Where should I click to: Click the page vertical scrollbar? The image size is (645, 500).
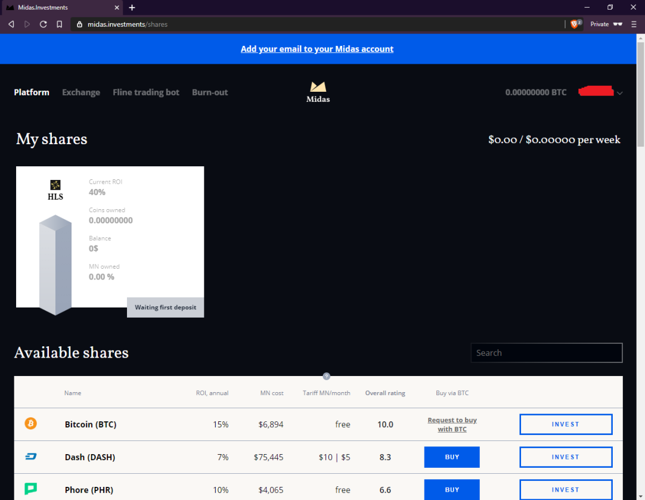click(640, 94)
